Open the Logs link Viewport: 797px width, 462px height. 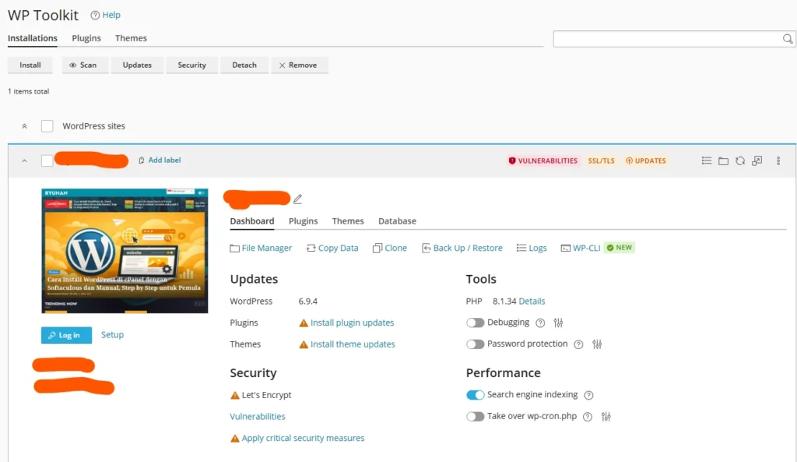pyautogui.click(x=532, y=248)
